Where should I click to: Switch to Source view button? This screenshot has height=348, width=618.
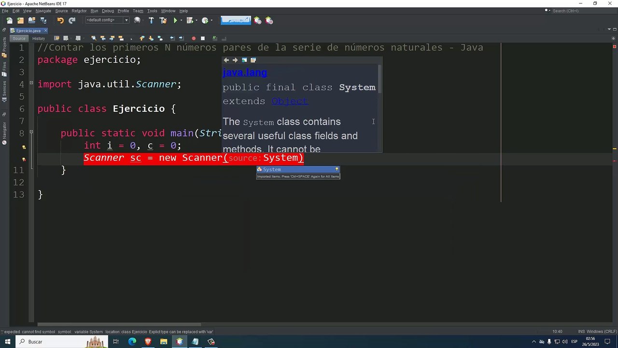19,38
